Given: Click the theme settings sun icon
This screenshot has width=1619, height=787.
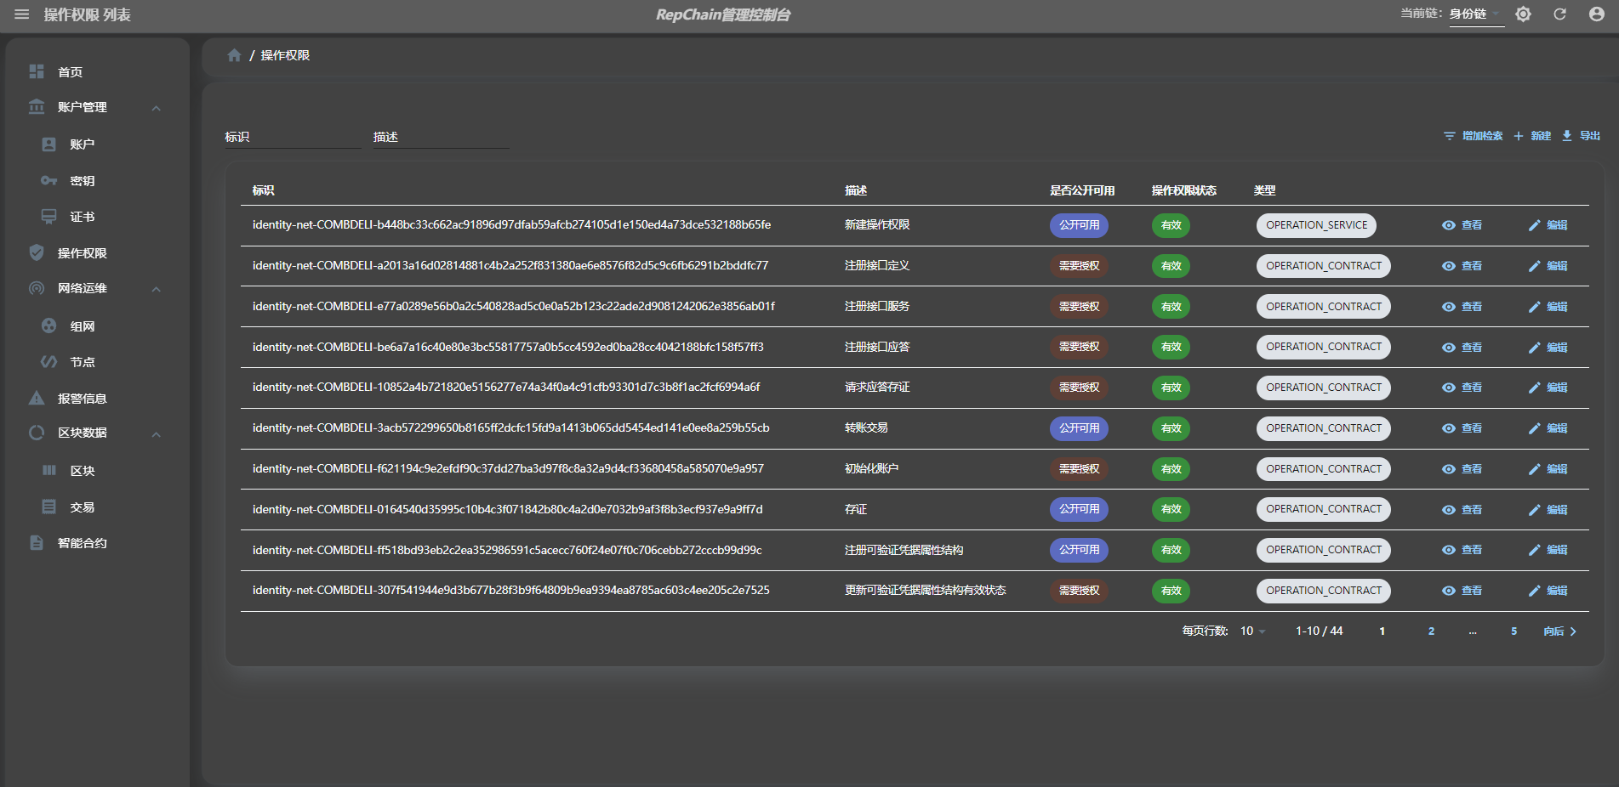Looking at the screenshot, I should [x=1523, y=14].
